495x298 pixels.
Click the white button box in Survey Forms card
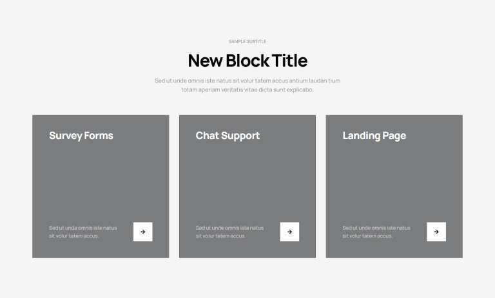[x=142, y=232]
